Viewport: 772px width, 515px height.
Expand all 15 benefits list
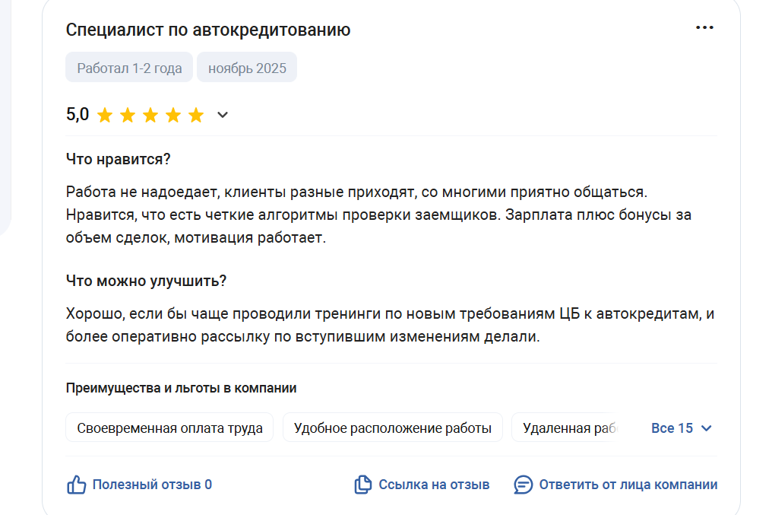[x=672, y=428]
